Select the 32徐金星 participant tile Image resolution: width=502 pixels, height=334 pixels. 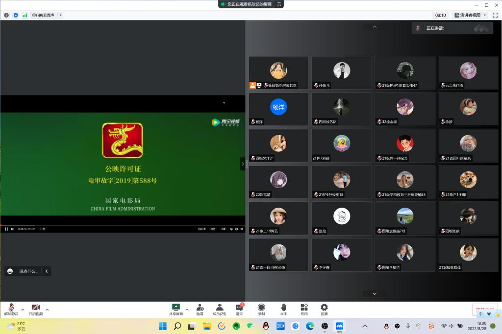point(405,109)
